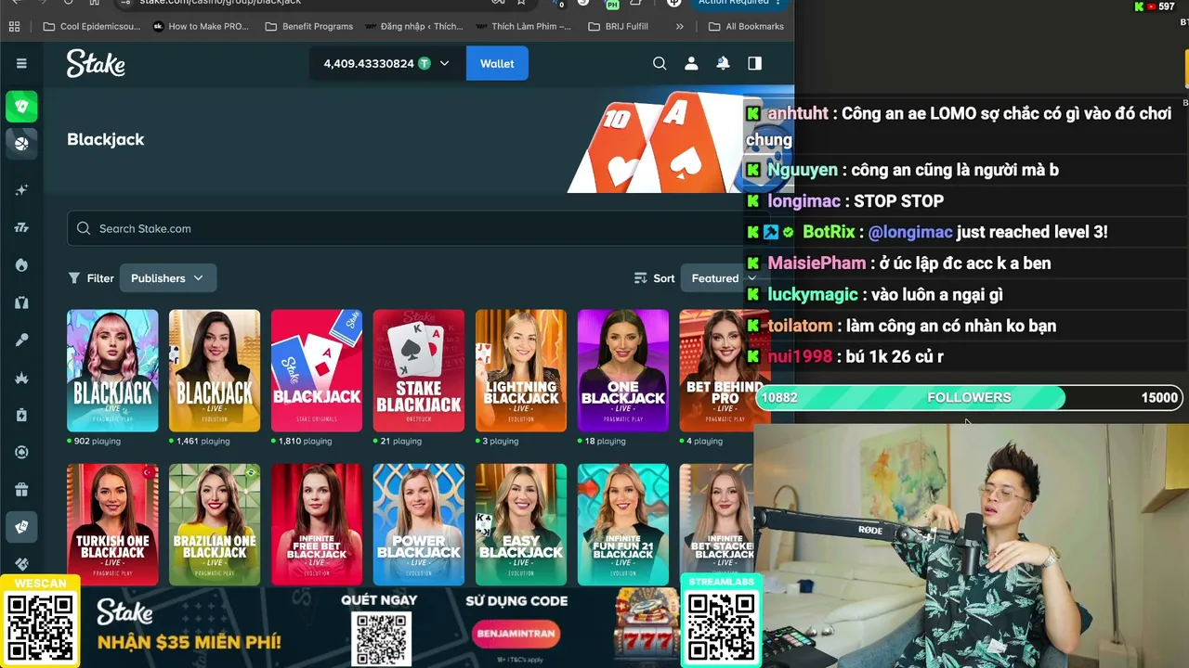Open the Stake Blackjack OneTouch card

419,370
